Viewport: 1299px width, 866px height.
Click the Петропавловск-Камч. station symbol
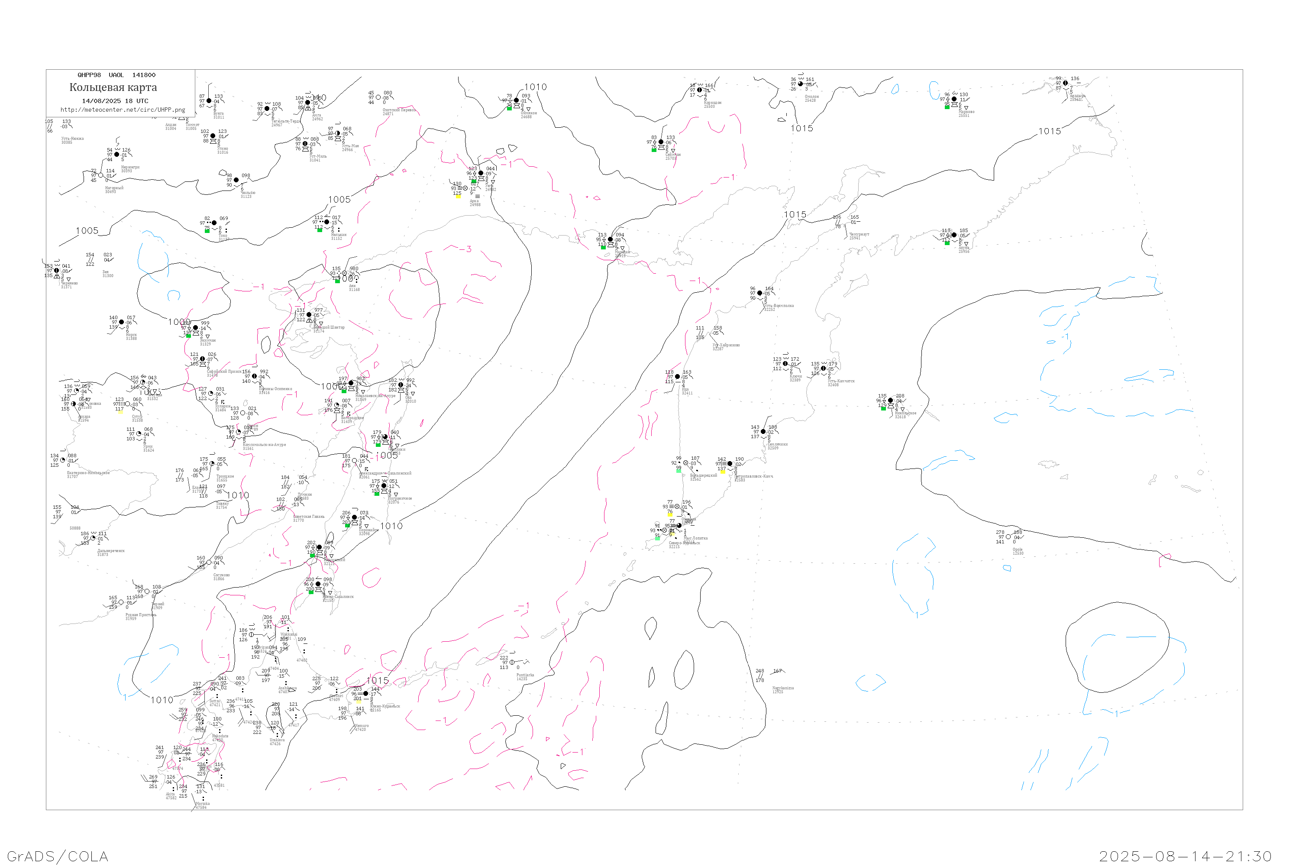tap(730, 464)
